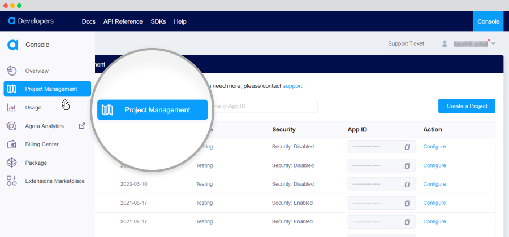
Task: Click the Package box icon in sidebar
Action: click(x=12, y=163)
